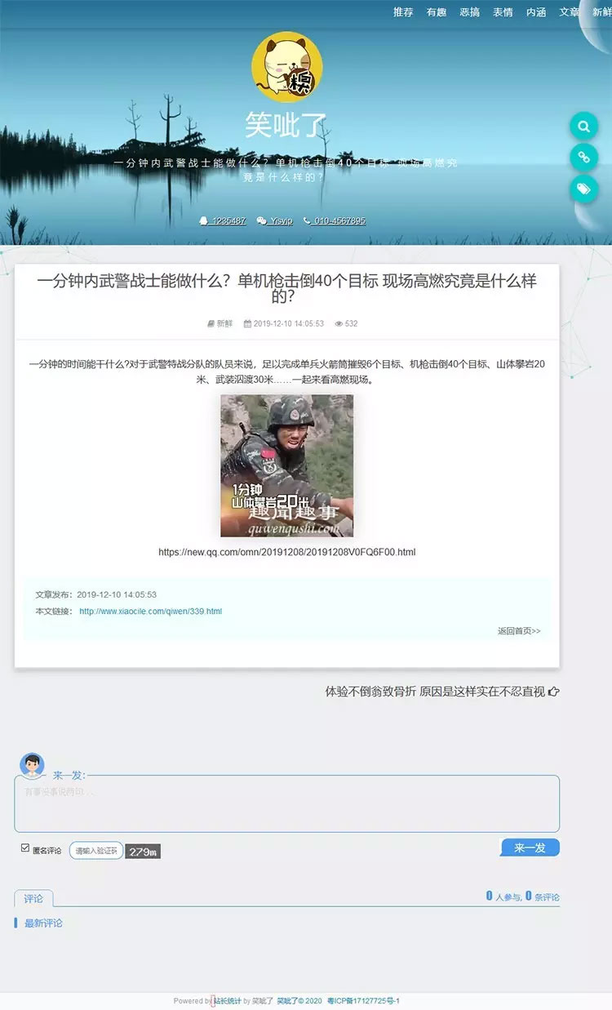This screenshot has height=1010, width=612.
Task: Select the 评论 tab
Action: 33,898
